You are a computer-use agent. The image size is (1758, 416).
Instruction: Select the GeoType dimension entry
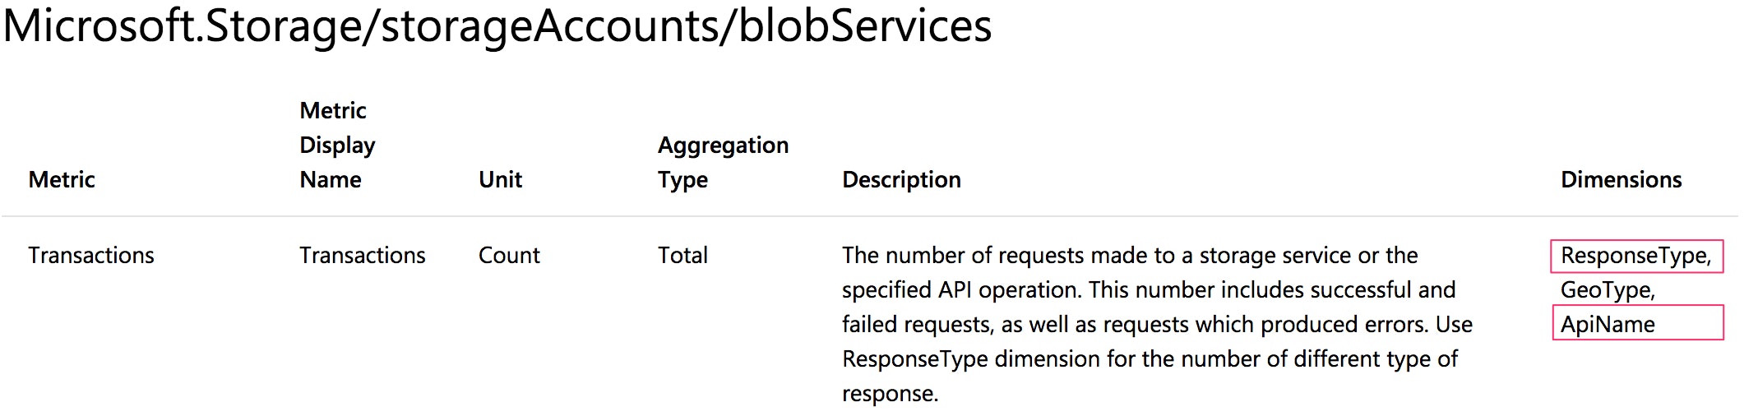1607,290
